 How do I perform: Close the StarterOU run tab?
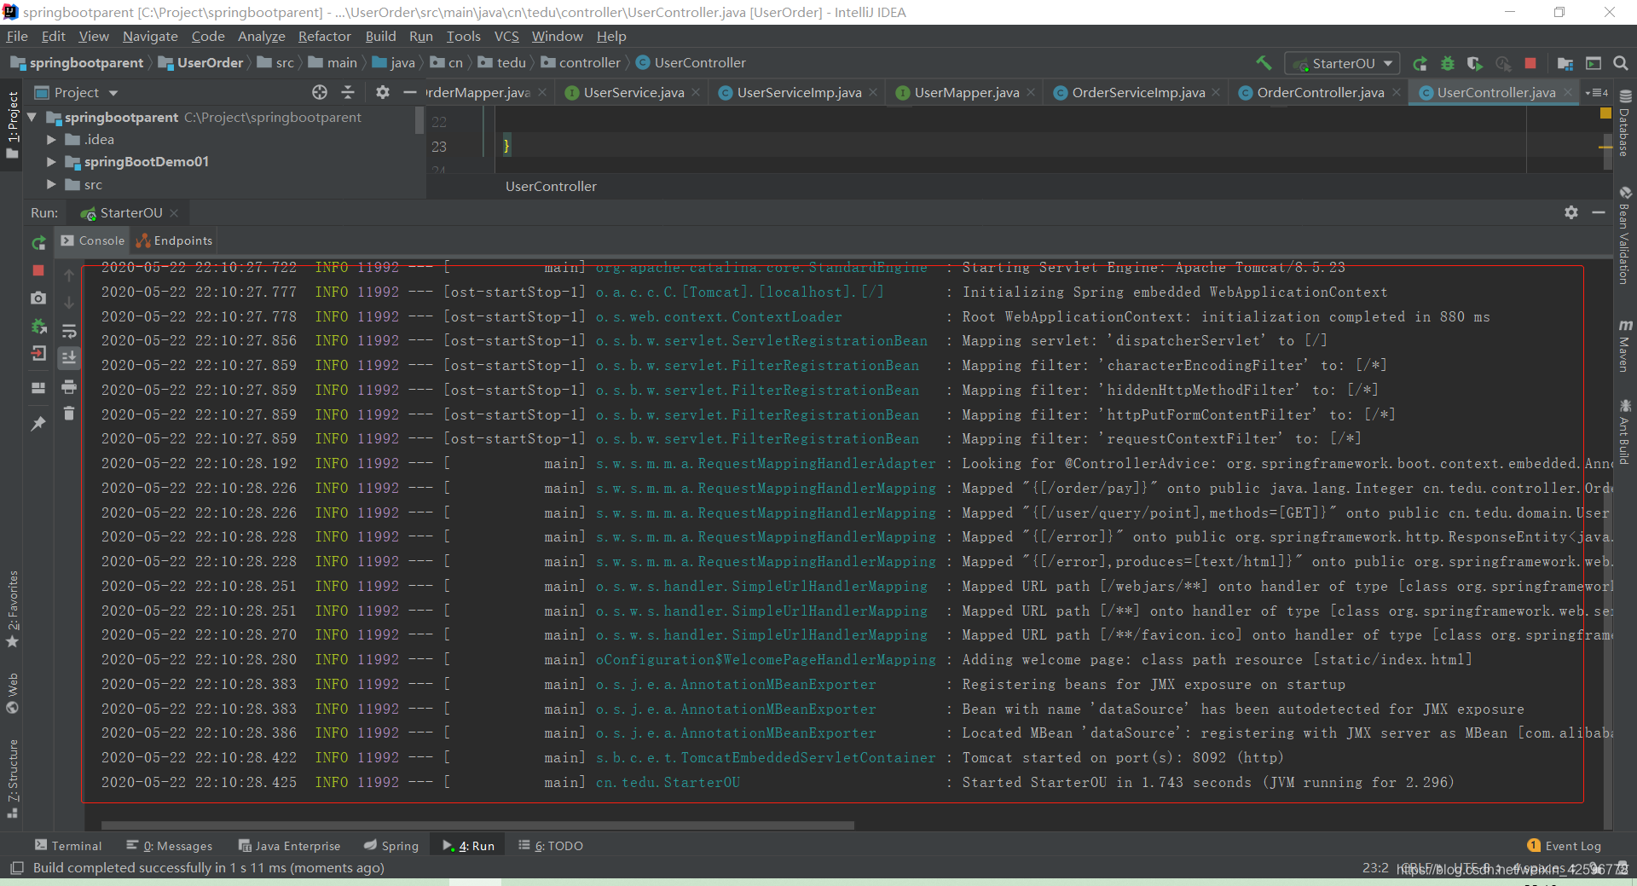[174, 212]
